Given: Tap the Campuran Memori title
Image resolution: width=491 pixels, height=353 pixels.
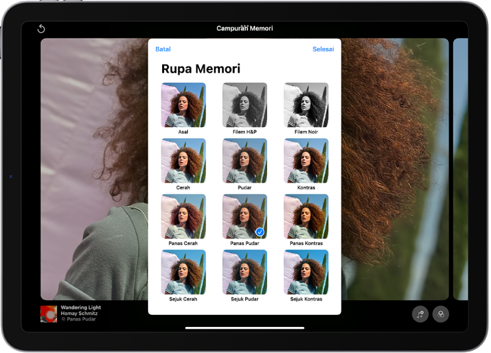Looking at the screenshot, I should (x=245, y=29).
